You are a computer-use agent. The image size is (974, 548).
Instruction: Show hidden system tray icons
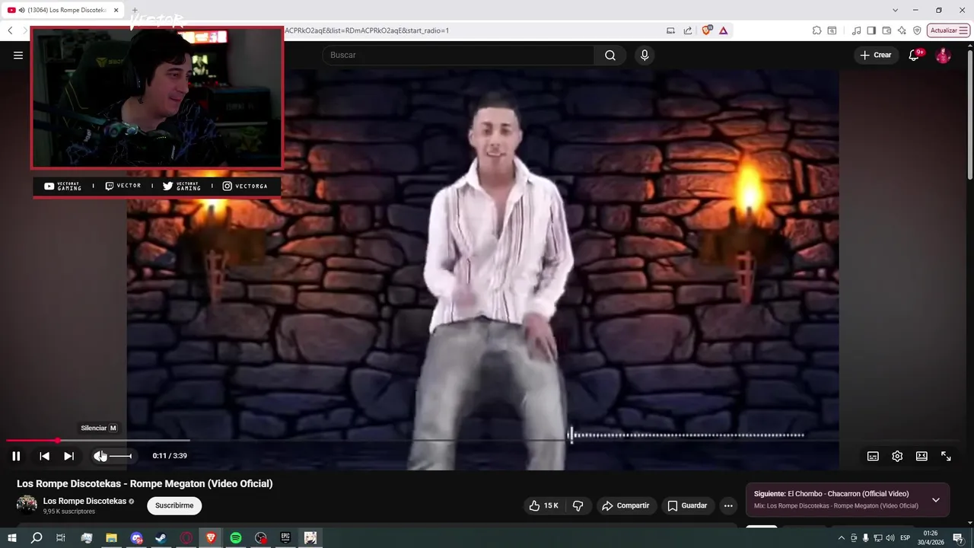pyautogui.click(x=841, y=538)
